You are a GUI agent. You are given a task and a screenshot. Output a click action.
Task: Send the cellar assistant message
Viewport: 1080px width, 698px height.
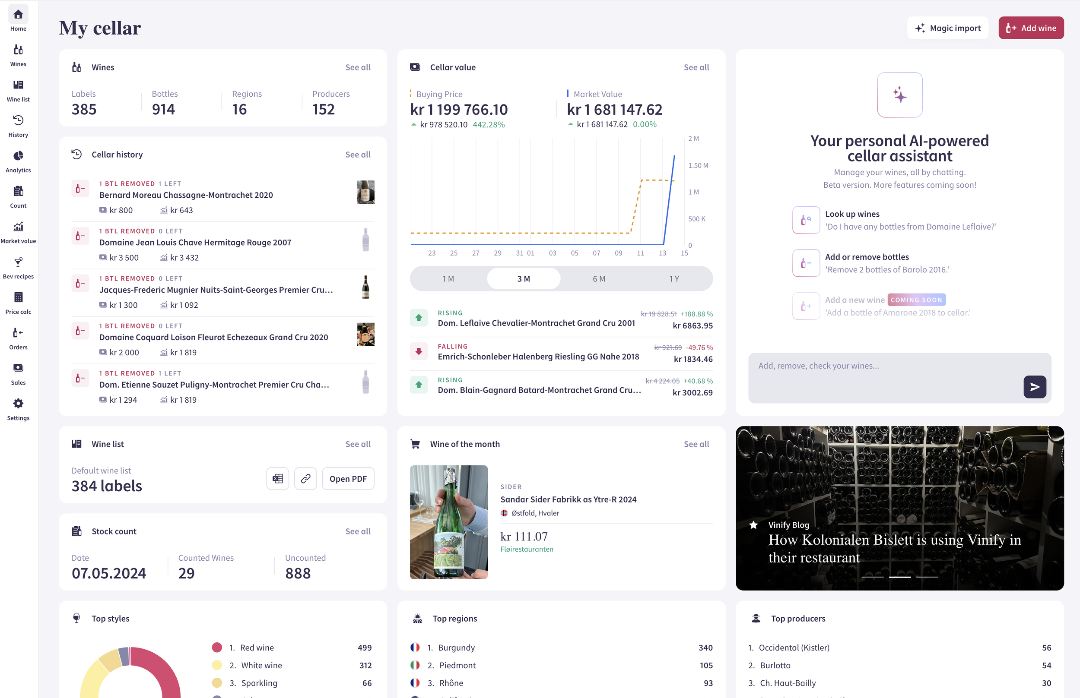pos(1034,387)
